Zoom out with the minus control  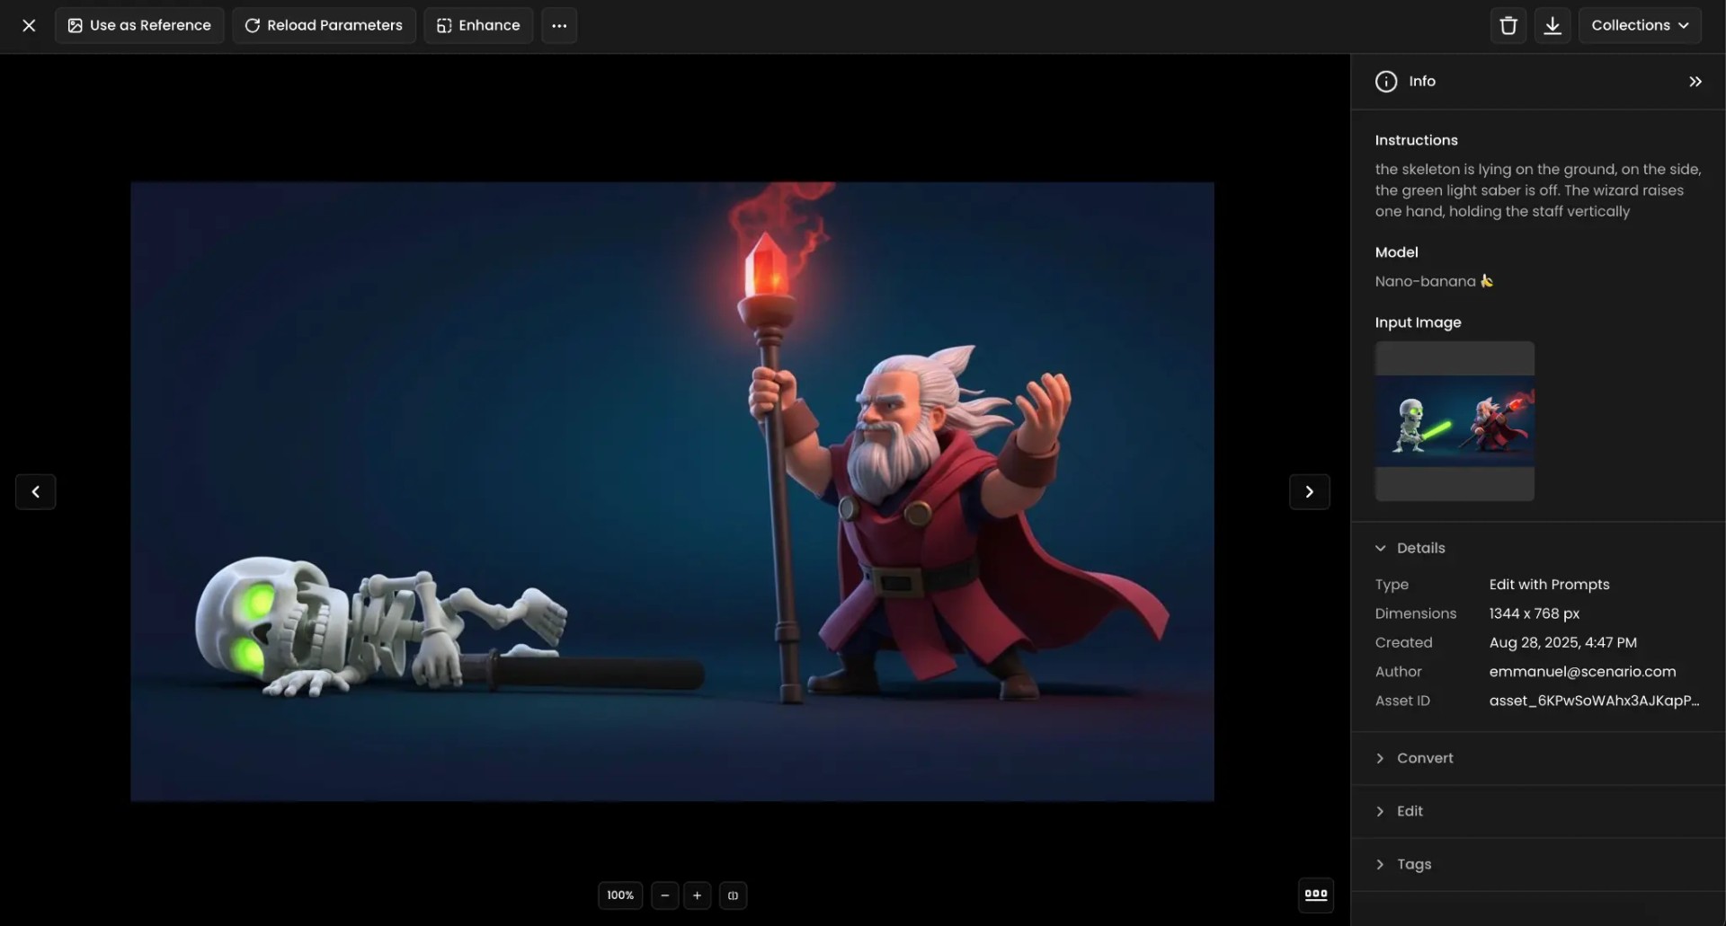click(664, 895)
